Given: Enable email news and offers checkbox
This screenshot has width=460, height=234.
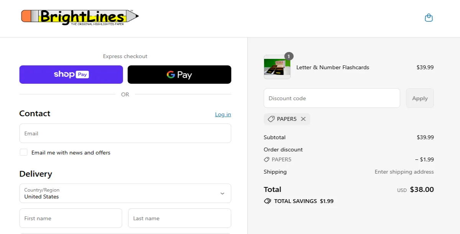Looking at the screenshot, I should (x=24, y=152).
